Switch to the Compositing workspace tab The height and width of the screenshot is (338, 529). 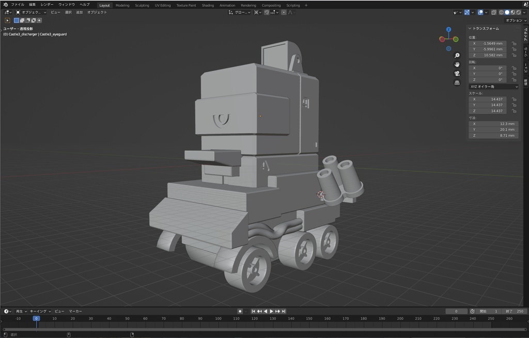271,5
